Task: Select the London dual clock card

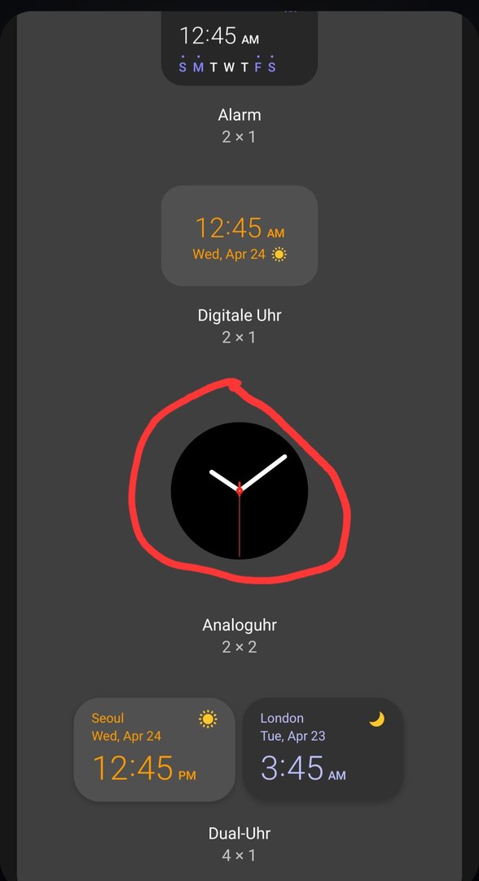Action: [323, 749]
